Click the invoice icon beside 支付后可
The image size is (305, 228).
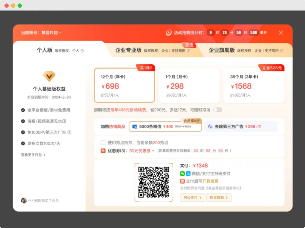point(182,181)
